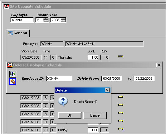Click the hour field showing 6

coord(46,98)
